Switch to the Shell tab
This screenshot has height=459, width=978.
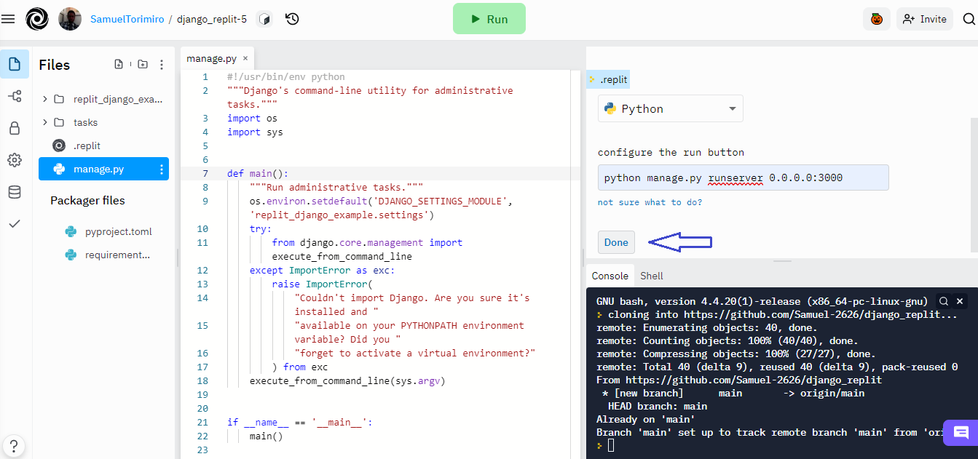[x=651, y=276]
